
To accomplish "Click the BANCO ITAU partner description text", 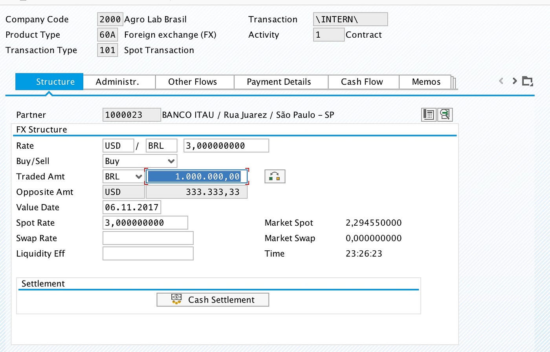I will (x=248, y=115).
